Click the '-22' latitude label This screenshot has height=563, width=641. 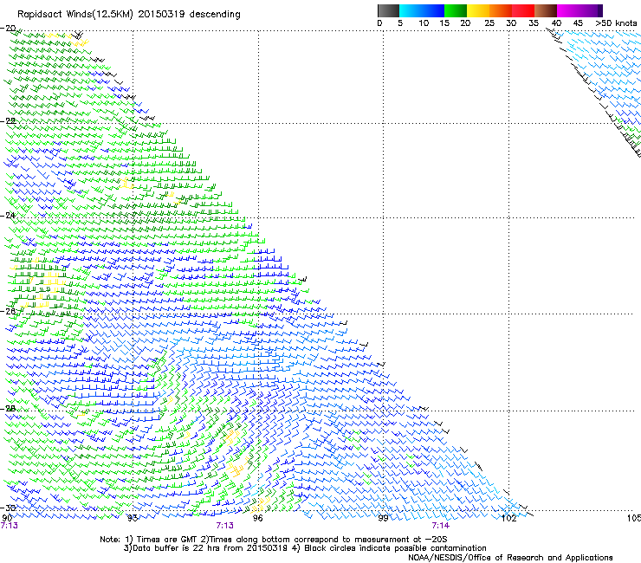click(8, 120)
